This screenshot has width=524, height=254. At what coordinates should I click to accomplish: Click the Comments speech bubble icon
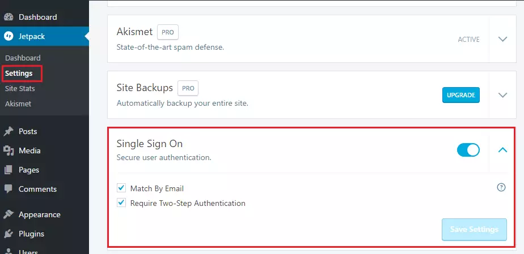9,189
